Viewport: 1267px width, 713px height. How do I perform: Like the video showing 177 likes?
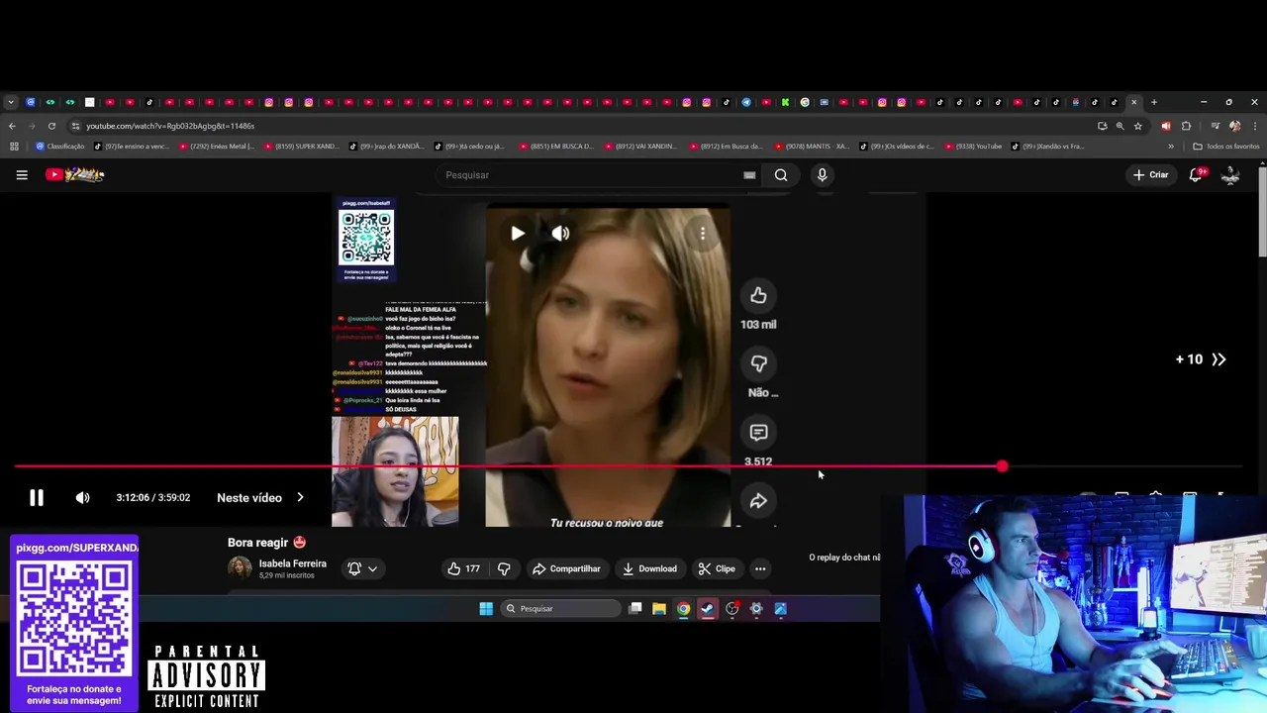[x=463, y=568]
